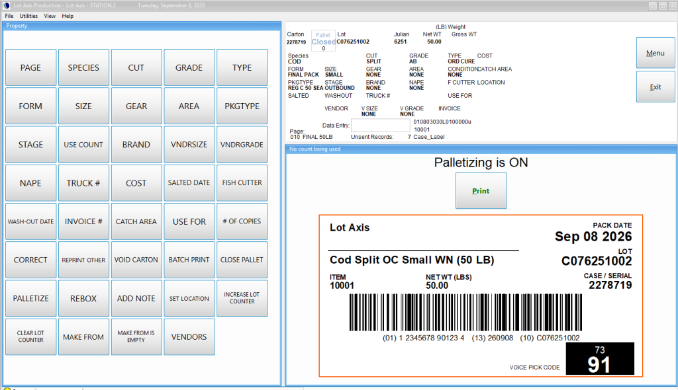Click the case label barcode preview

coord(465,312)
